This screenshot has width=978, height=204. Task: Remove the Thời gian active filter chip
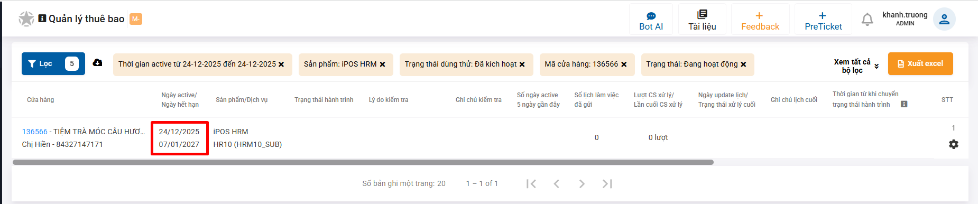(281, 64)
